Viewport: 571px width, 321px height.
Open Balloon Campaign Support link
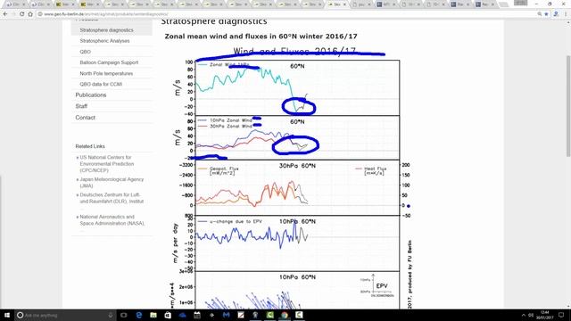click(109, 62)
